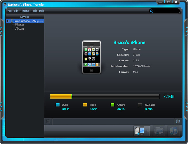Open the Tools menu
Screen dimensions: 188x144
click(x=34, y=11)
